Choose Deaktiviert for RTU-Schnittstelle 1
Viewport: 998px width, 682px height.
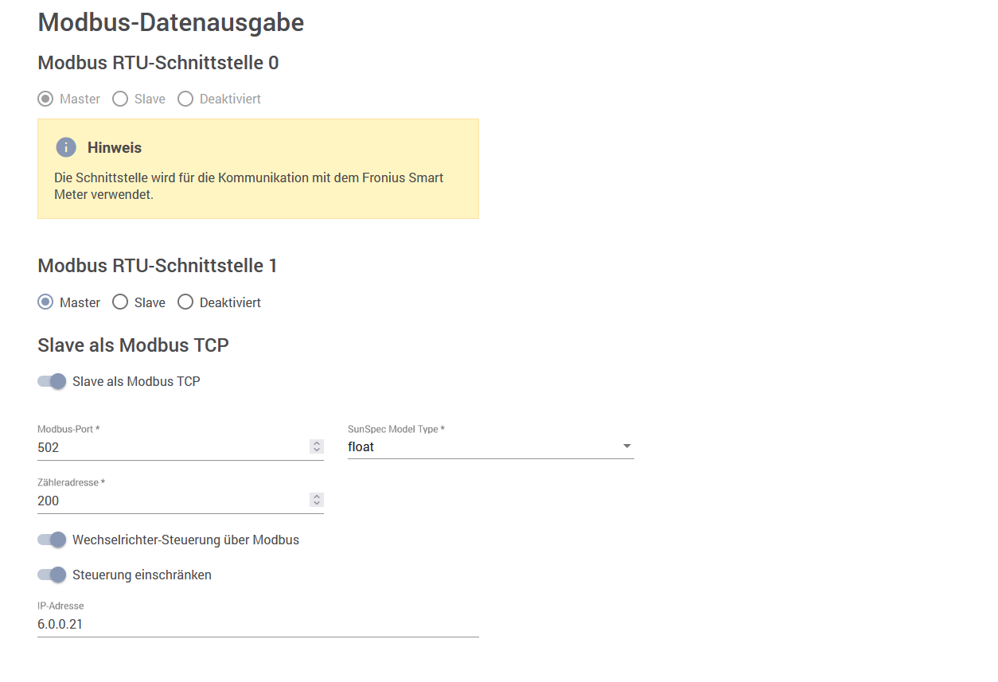(185, 302)
